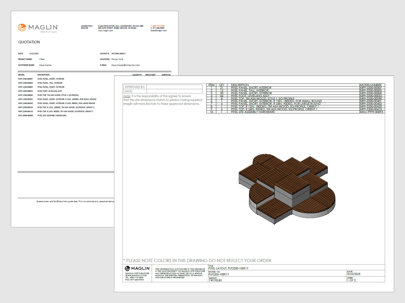Click the sheet indicator 1 OF 2
Image resolution: width=405 pixels, height=303 pixels.
(x=351, y=280)
